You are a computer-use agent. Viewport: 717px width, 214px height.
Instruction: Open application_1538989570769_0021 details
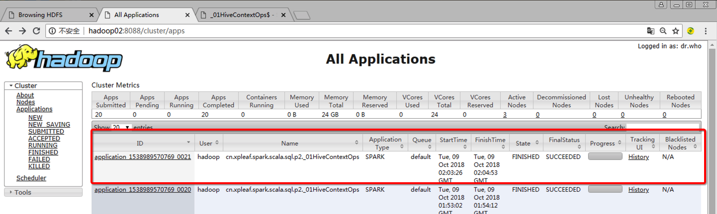[143, 157]
